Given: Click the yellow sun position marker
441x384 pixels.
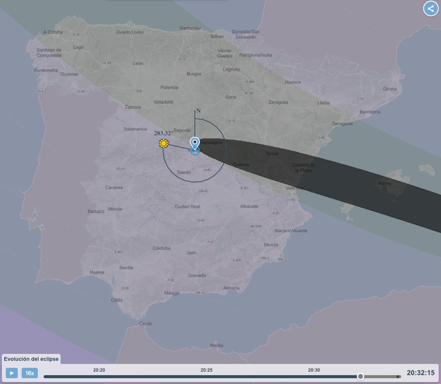Looking at the screenshot, I should click(163, 144).
